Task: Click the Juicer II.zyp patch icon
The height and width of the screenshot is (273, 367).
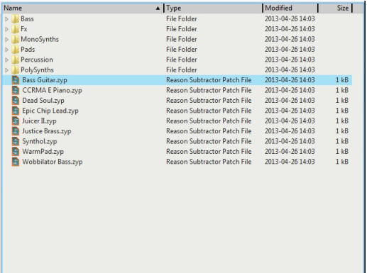Action: 16,121
